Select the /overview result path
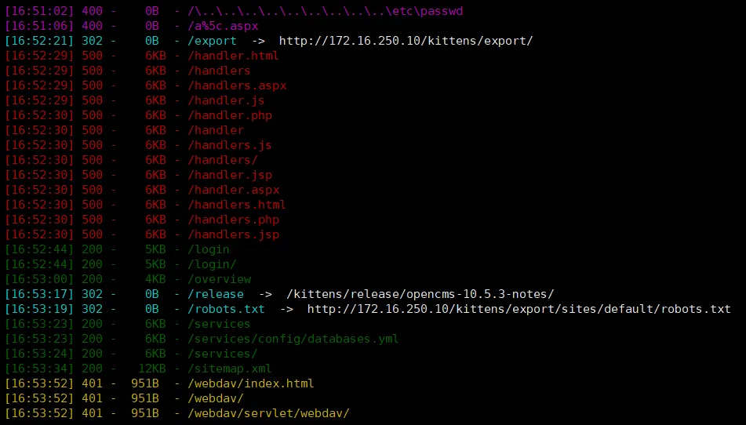This screenshot has width=746, height=425. 219,279
